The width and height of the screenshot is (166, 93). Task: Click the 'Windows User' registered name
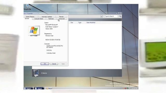coord(49,36)
